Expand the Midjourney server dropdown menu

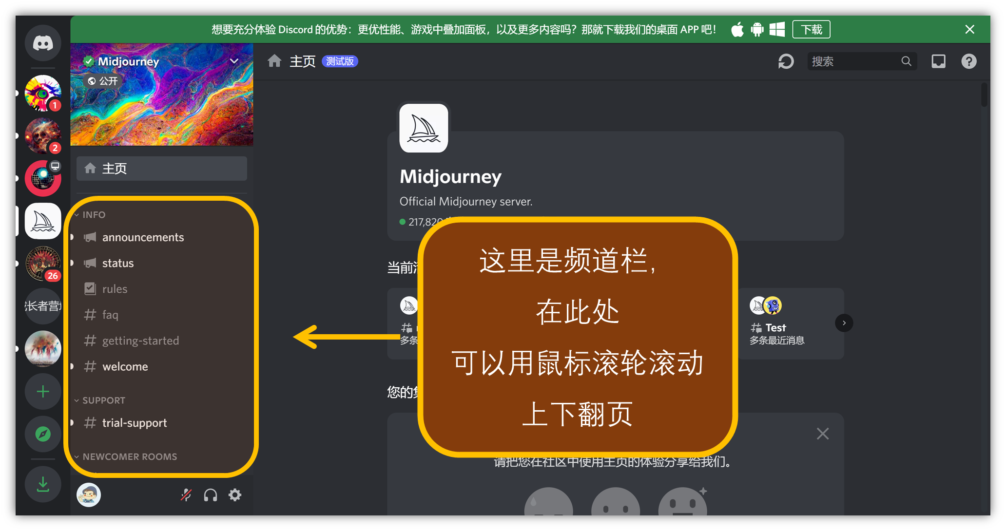click(234, 61)
